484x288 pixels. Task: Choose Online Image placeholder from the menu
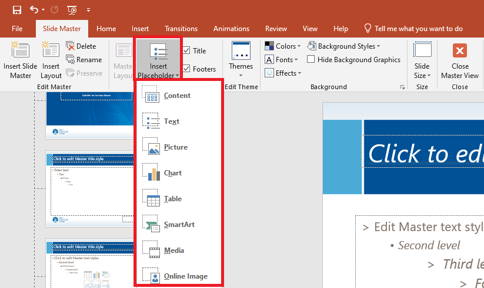pyautogui.click(x=178, y=276)
